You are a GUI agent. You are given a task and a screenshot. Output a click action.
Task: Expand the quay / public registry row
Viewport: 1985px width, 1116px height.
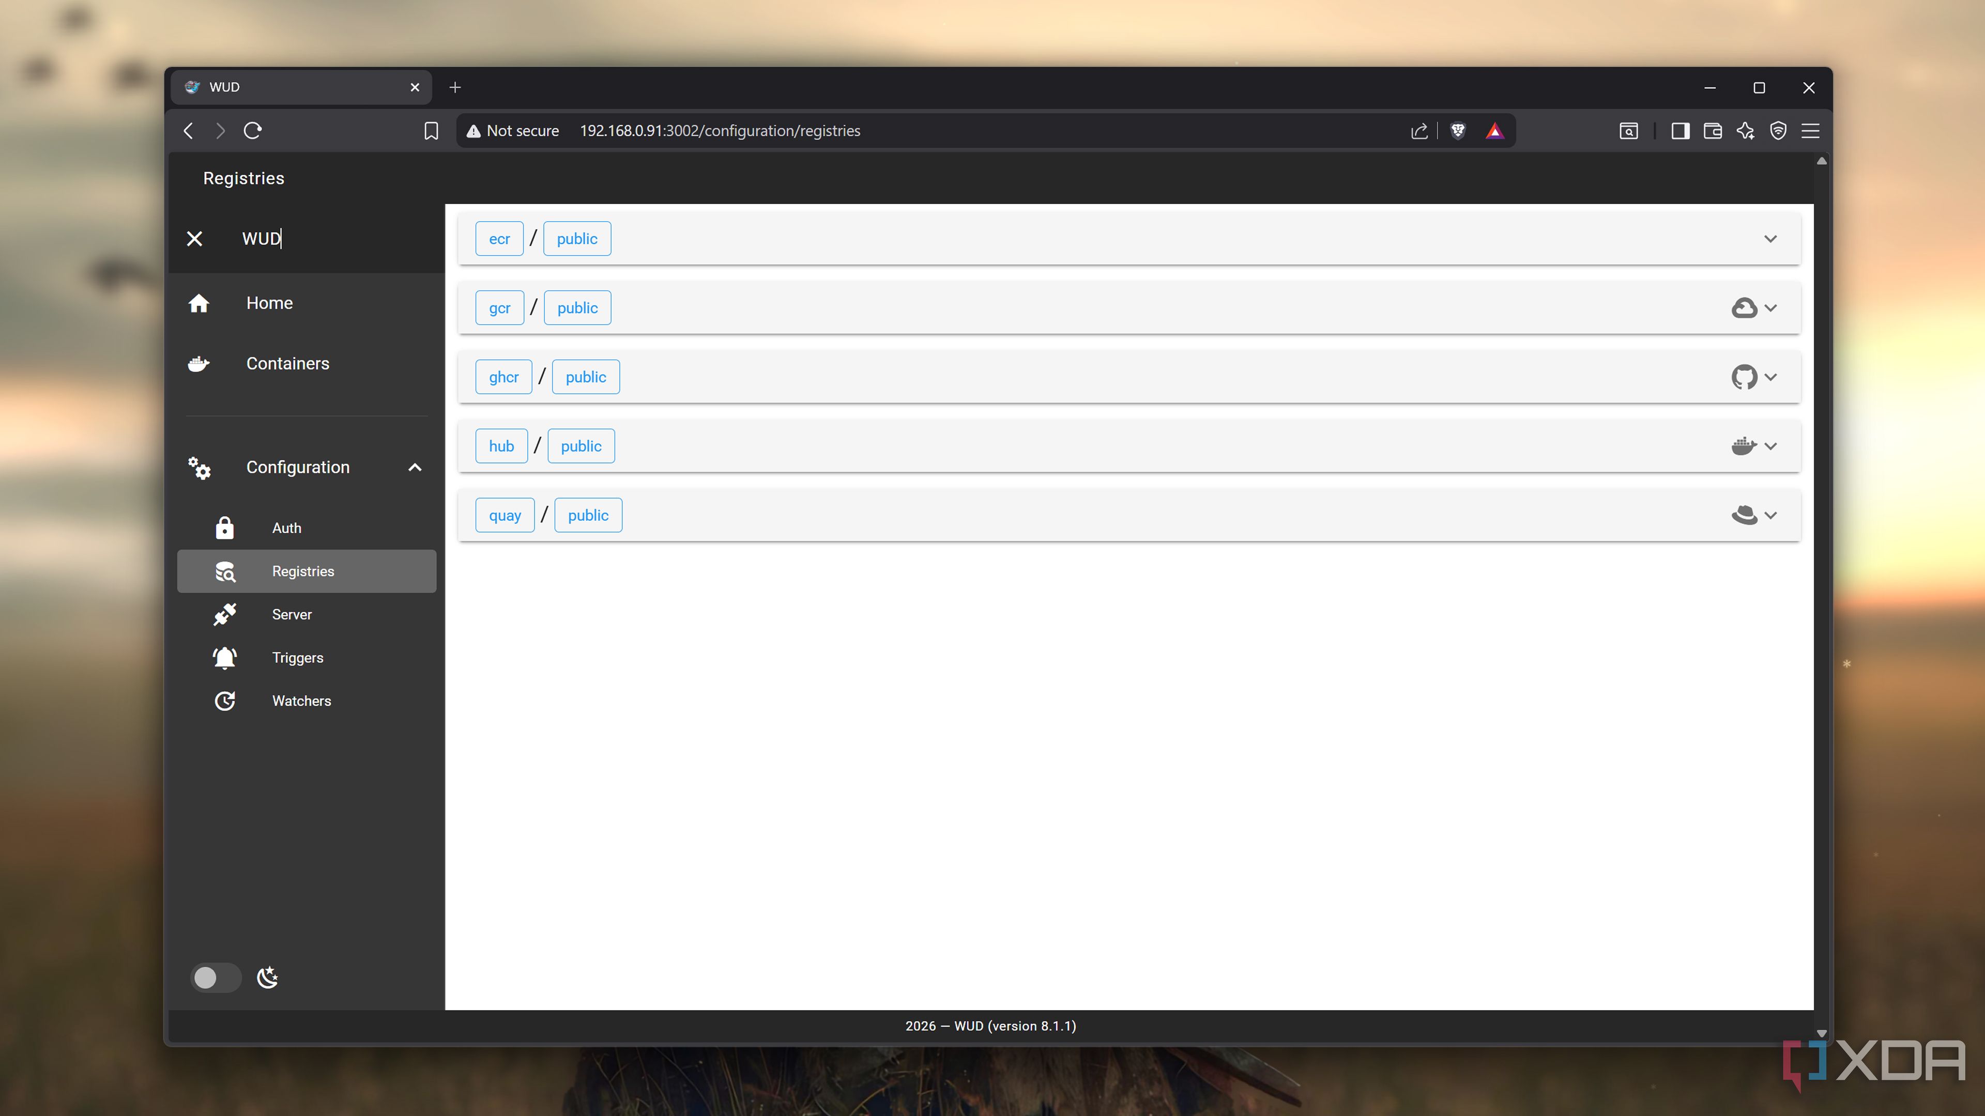coord(1129,515)
